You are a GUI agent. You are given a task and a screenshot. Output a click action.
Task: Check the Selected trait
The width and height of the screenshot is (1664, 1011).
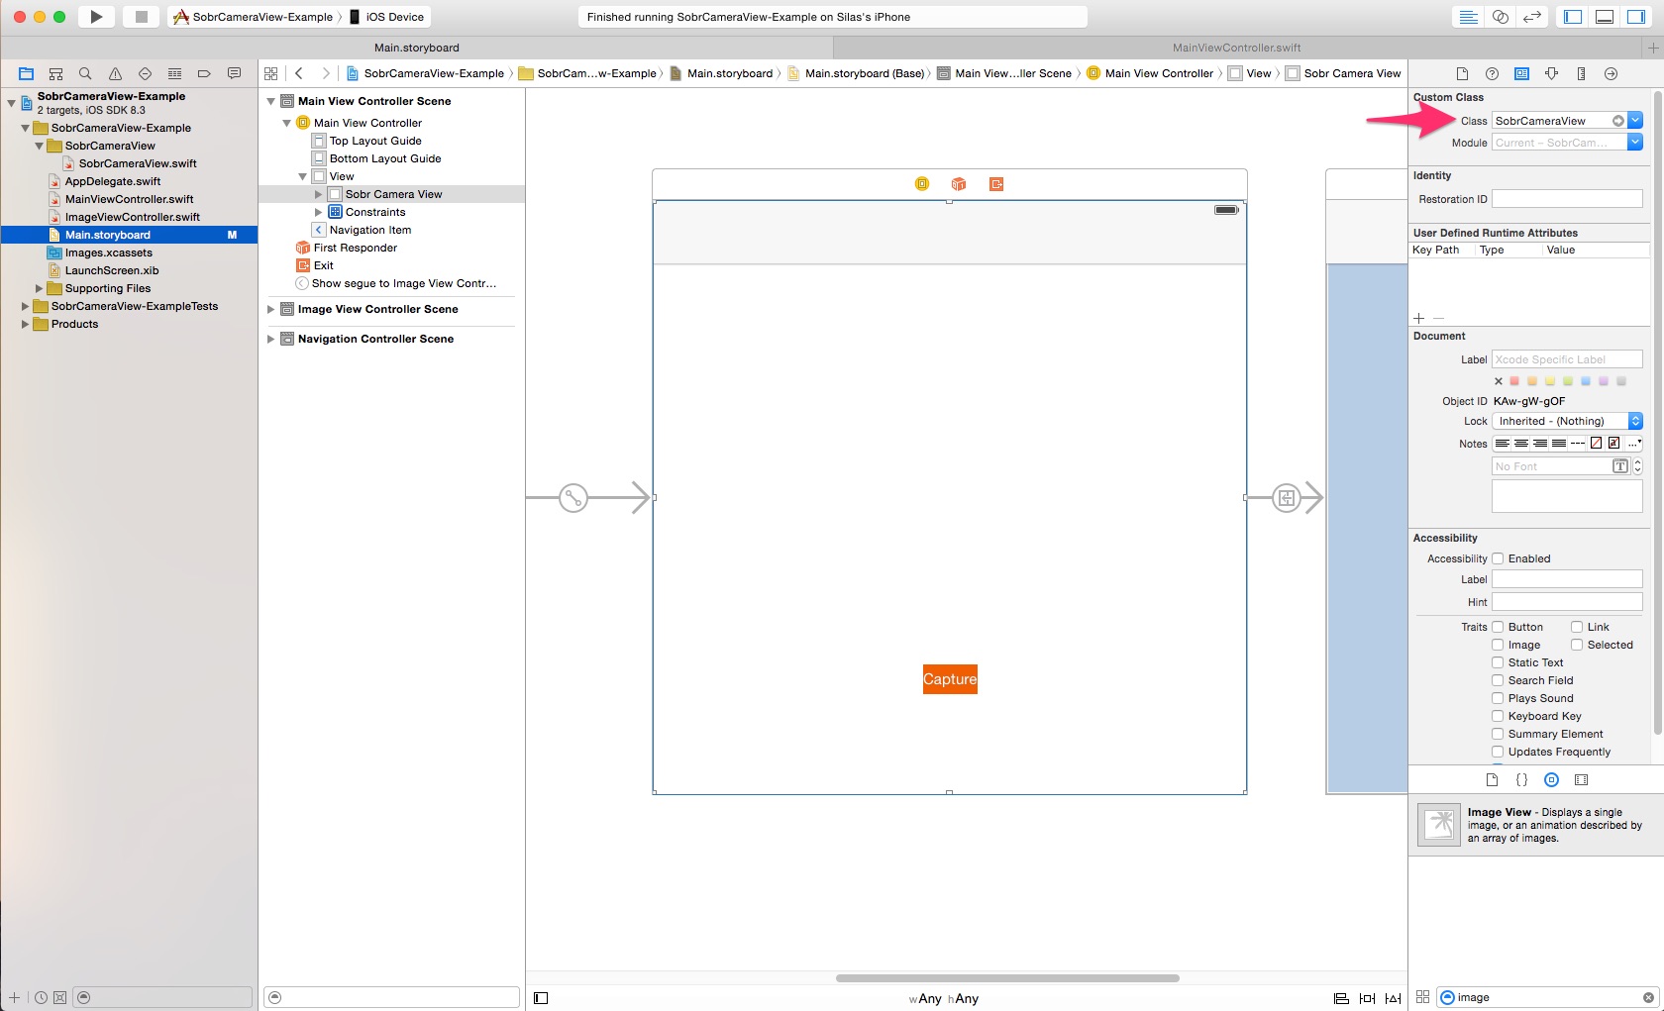(x=1577, y=645)
